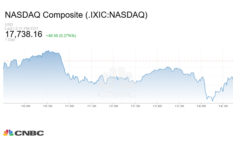The image size is (233, 145).
Task: Click the 13:30 time axis label
Action: pyautogui.click(x=179, y=106)
